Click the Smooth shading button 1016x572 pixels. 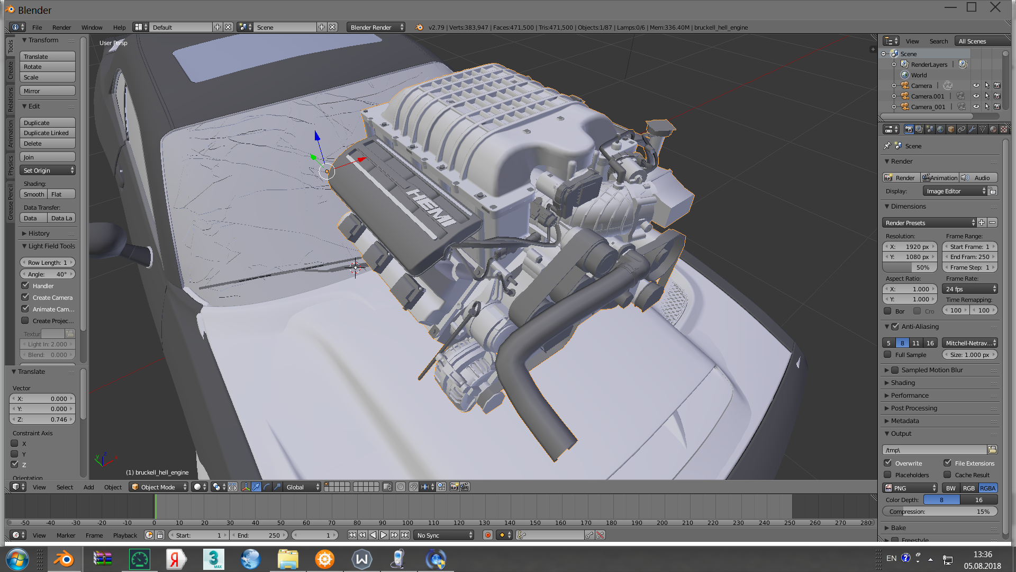tap(34, 194)
